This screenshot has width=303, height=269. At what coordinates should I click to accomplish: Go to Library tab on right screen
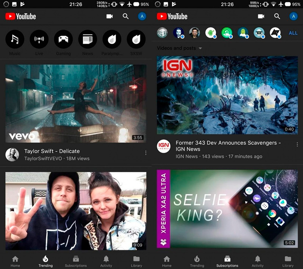pyautogui.click(x=288, y=261)
